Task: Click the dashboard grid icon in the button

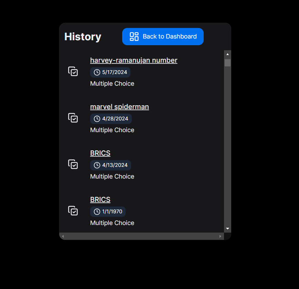Action: pos(134,36)
